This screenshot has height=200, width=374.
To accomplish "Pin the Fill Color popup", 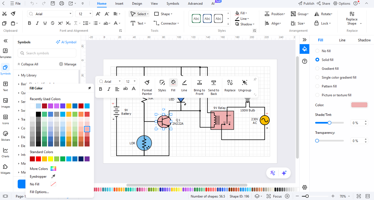I will pyautogui.click(x=89, y=88).
